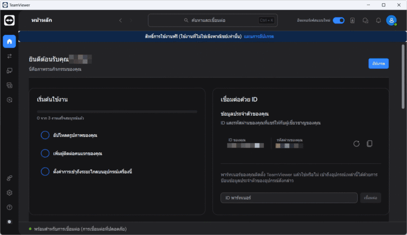This screenshot has width=407, height=235.
Task: Click the Ctrl + K shortcut hint
Action: [267, 20]
